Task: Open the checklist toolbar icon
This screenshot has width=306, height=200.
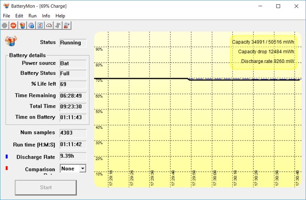Action: [x=40, y=26]
